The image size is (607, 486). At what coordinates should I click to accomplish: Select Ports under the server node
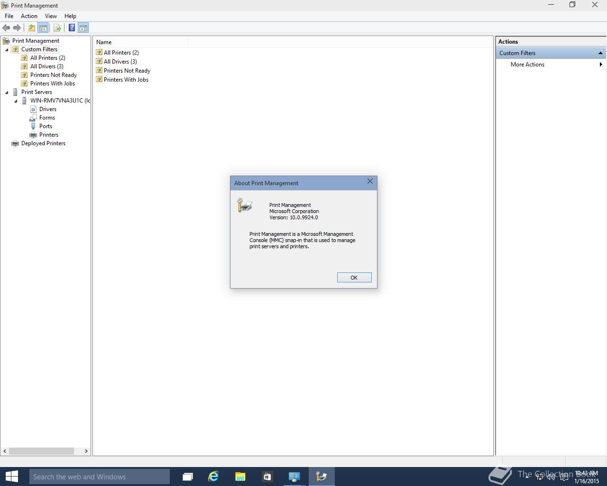coord(46,126)
